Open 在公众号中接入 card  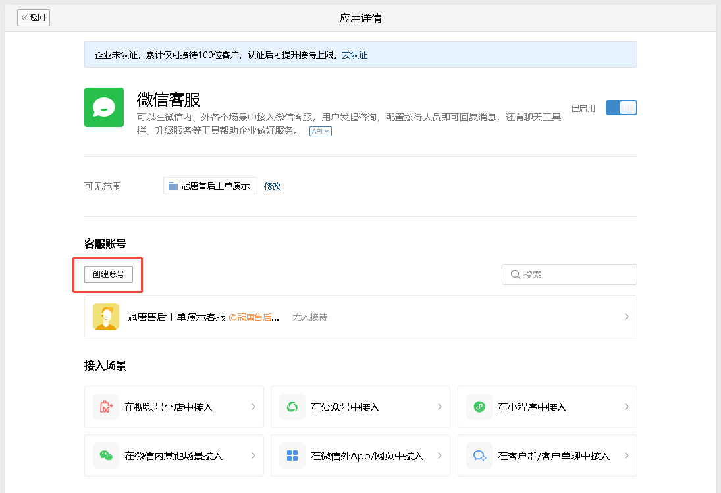(360, 407)
